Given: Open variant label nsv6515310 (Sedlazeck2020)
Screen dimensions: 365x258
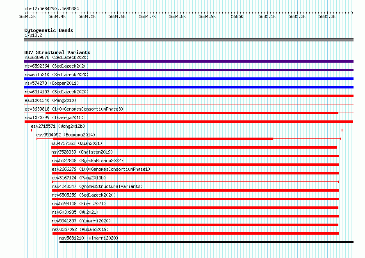Looking at the screenshot, I should pyautogui.click(x=57, y=75).
